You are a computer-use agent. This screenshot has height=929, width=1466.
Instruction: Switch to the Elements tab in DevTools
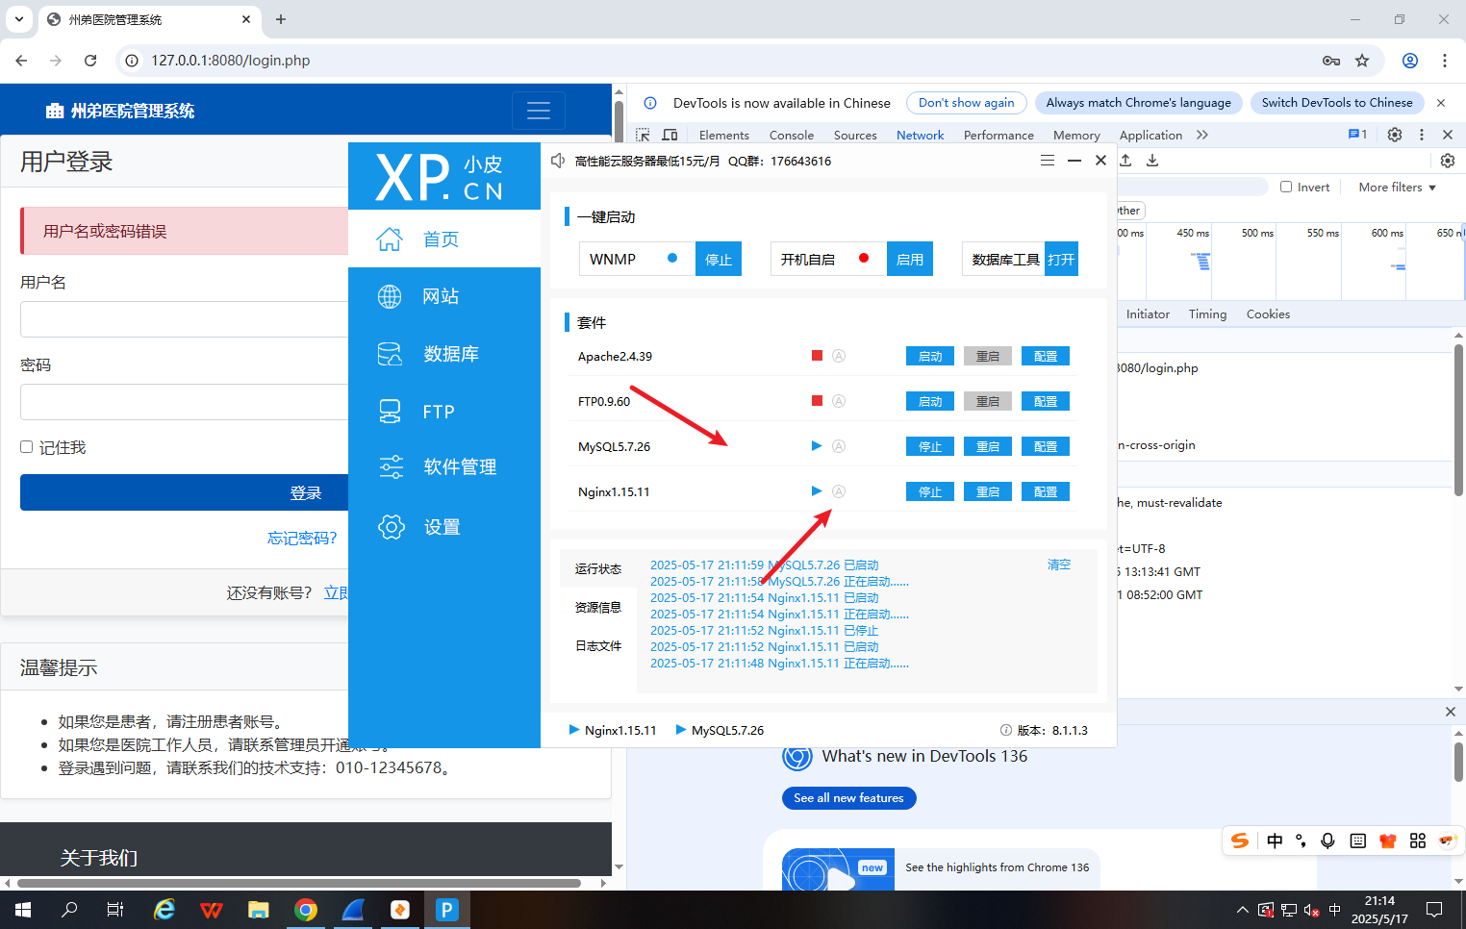point(724,136)
